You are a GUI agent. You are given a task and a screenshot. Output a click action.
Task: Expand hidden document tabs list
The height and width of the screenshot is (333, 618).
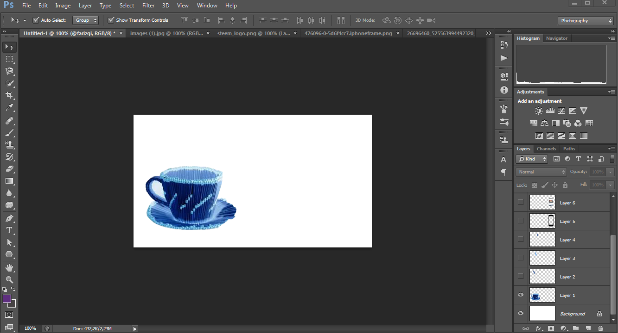click(x=488, y=33)
